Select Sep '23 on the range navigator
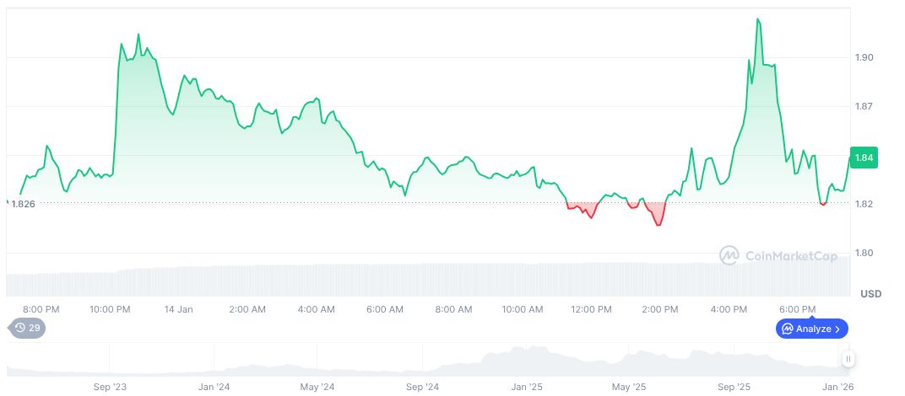Screen dimensions: 905x396 coord(111,387)
